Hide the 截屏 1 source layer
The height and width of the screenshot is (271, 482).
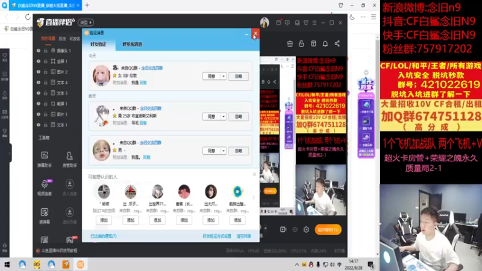pyautogui.click(x=39, y=104)
